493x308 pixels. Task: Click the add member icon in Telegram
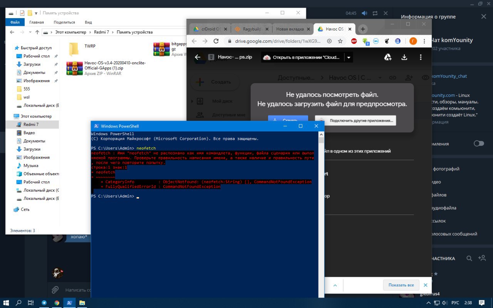(x=482, y=258)
